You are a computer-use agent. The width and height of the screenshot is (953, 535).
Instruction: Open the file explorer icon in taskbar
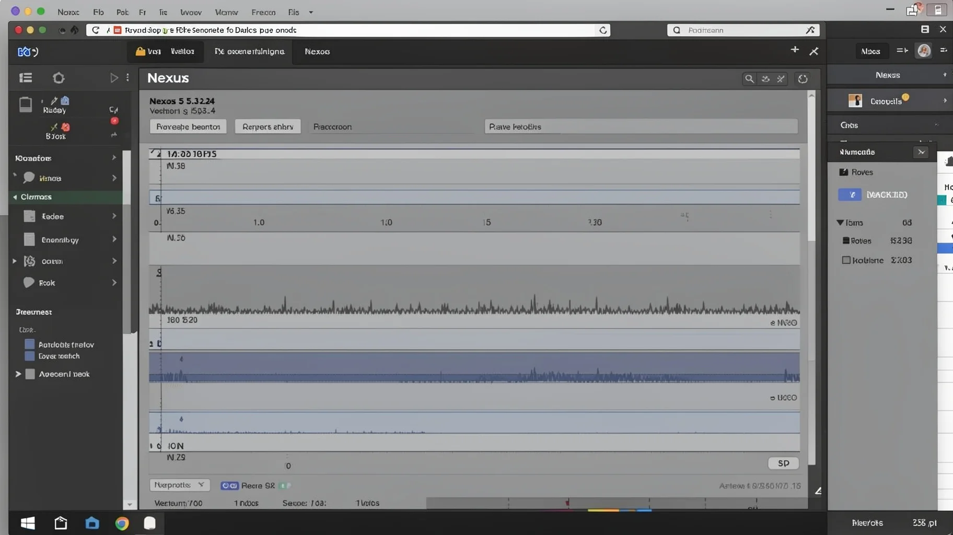[61, 523]
